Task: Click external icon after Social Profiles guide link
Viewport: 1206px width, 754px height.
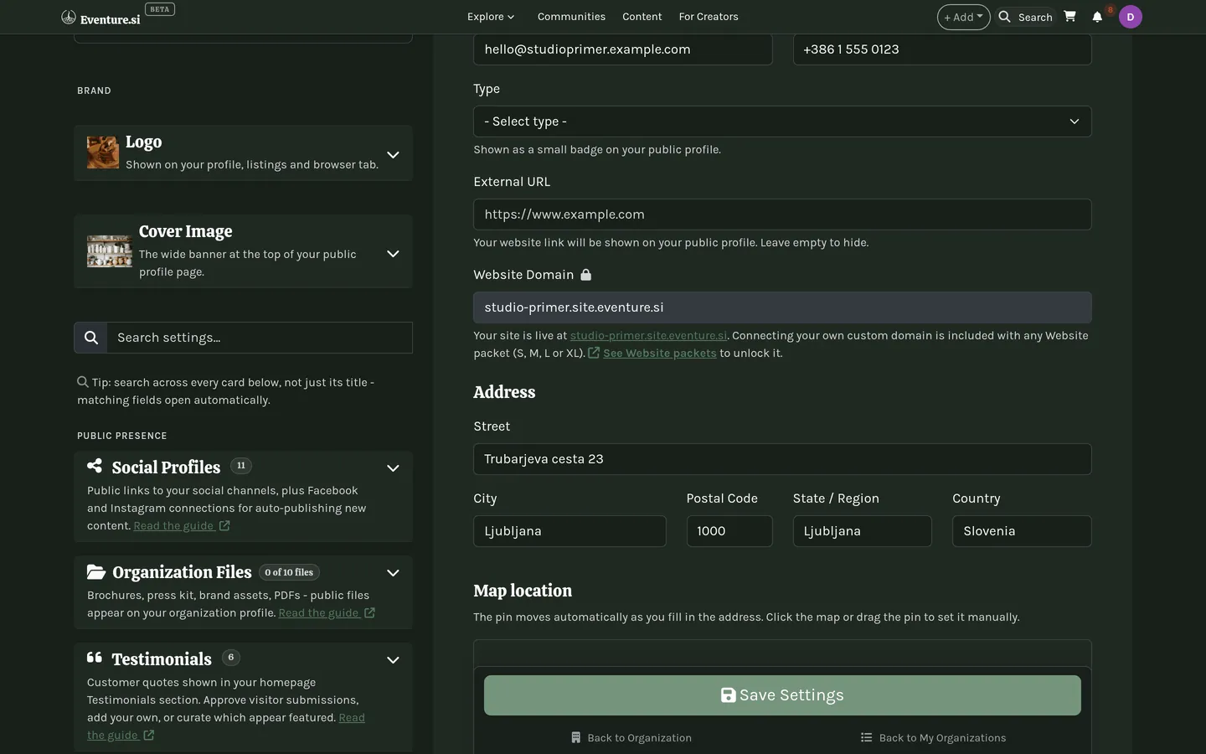Action: 224,525
